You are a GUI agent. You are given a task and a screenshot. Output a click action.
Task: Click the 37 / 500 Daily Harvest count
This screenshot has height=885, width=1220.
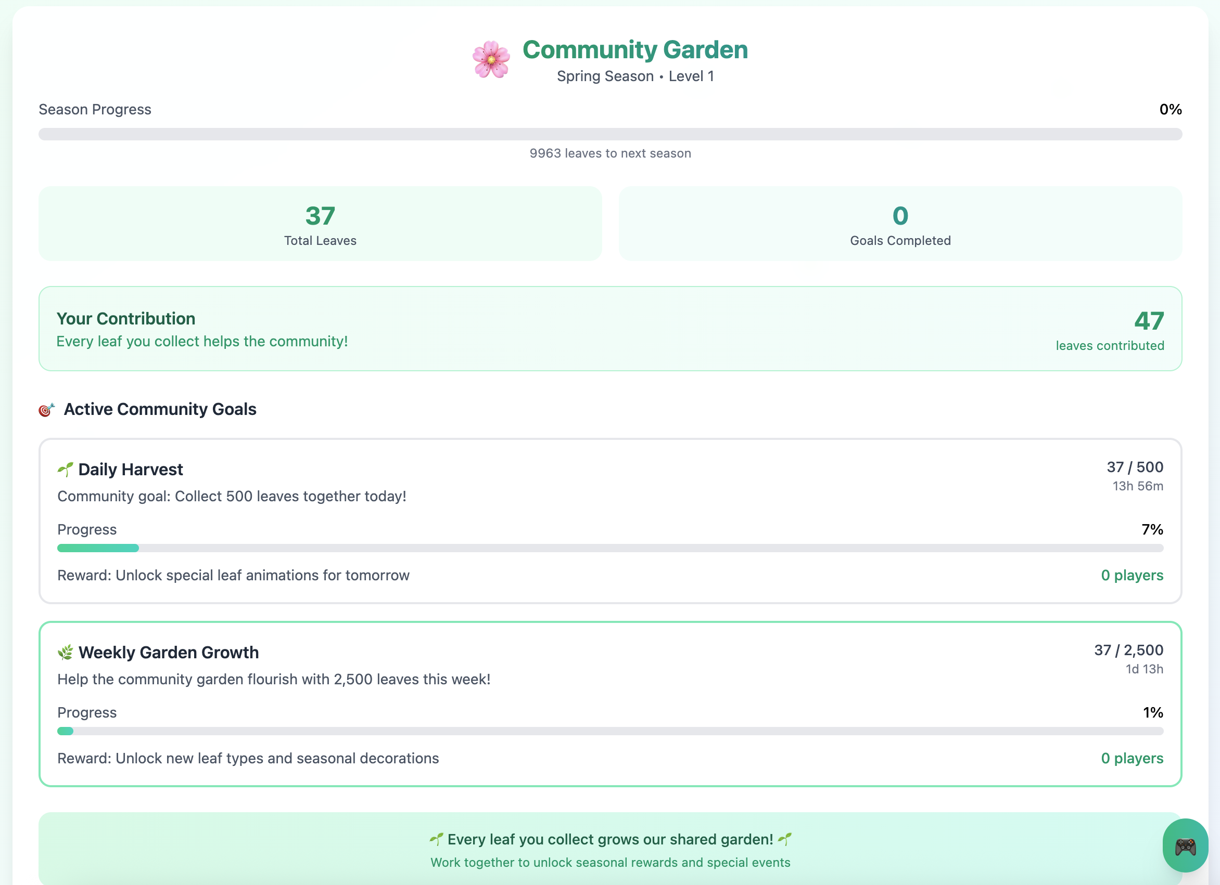coord(1135,467)
